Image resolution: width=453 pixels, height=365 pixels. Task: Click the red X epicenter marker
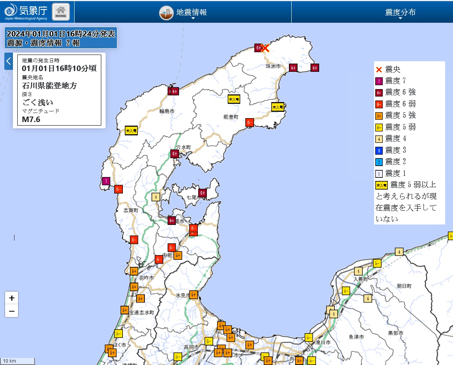265,48
